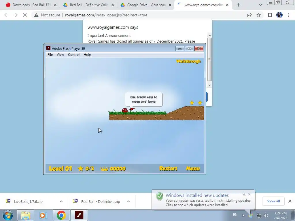Image resolution: width=295 pixels, height=221 pixels.
Task: Stop loading the page
Action: [25, 15]
